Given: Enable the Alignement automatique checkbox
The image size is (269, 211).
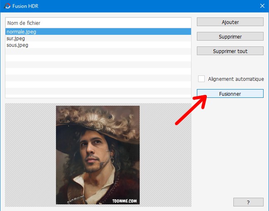Looking at the screenshot, I should tap(201, 79).
